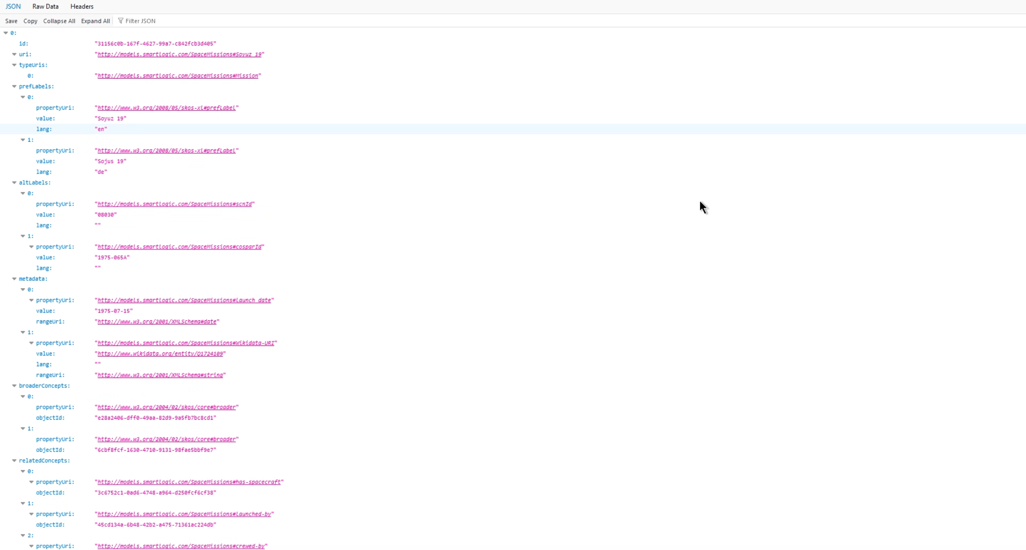Click the Save button
The image size is (1026, 550).
pos(11,21)
